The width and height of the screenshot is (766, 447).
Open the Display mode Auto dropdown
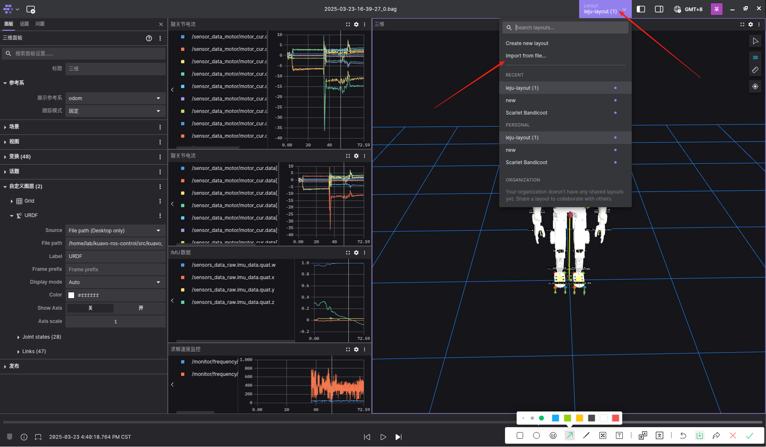tap(115, 282)
